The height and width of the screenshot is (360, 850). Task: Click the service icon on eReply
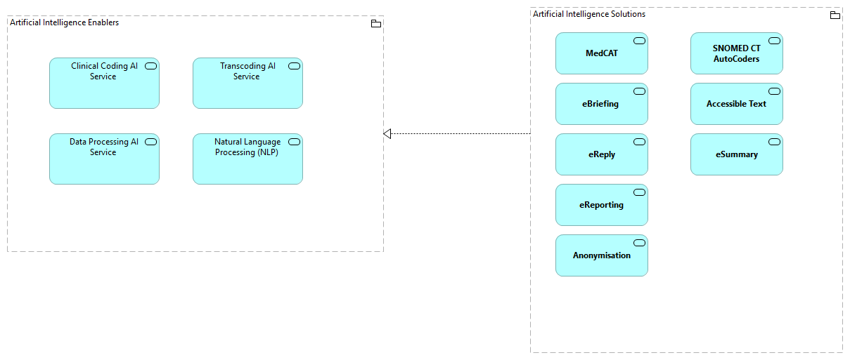(639, 142)
